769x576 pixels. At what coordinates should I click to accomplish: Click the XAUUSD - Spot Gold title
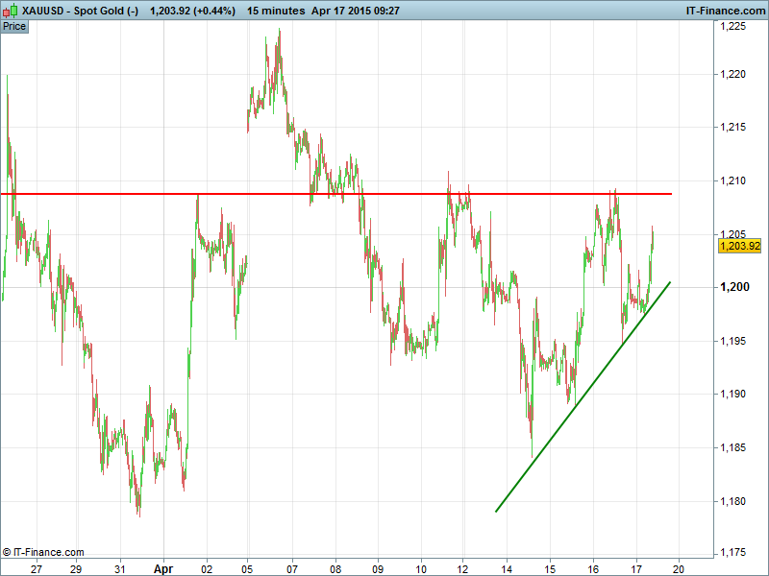click(81, 11)
